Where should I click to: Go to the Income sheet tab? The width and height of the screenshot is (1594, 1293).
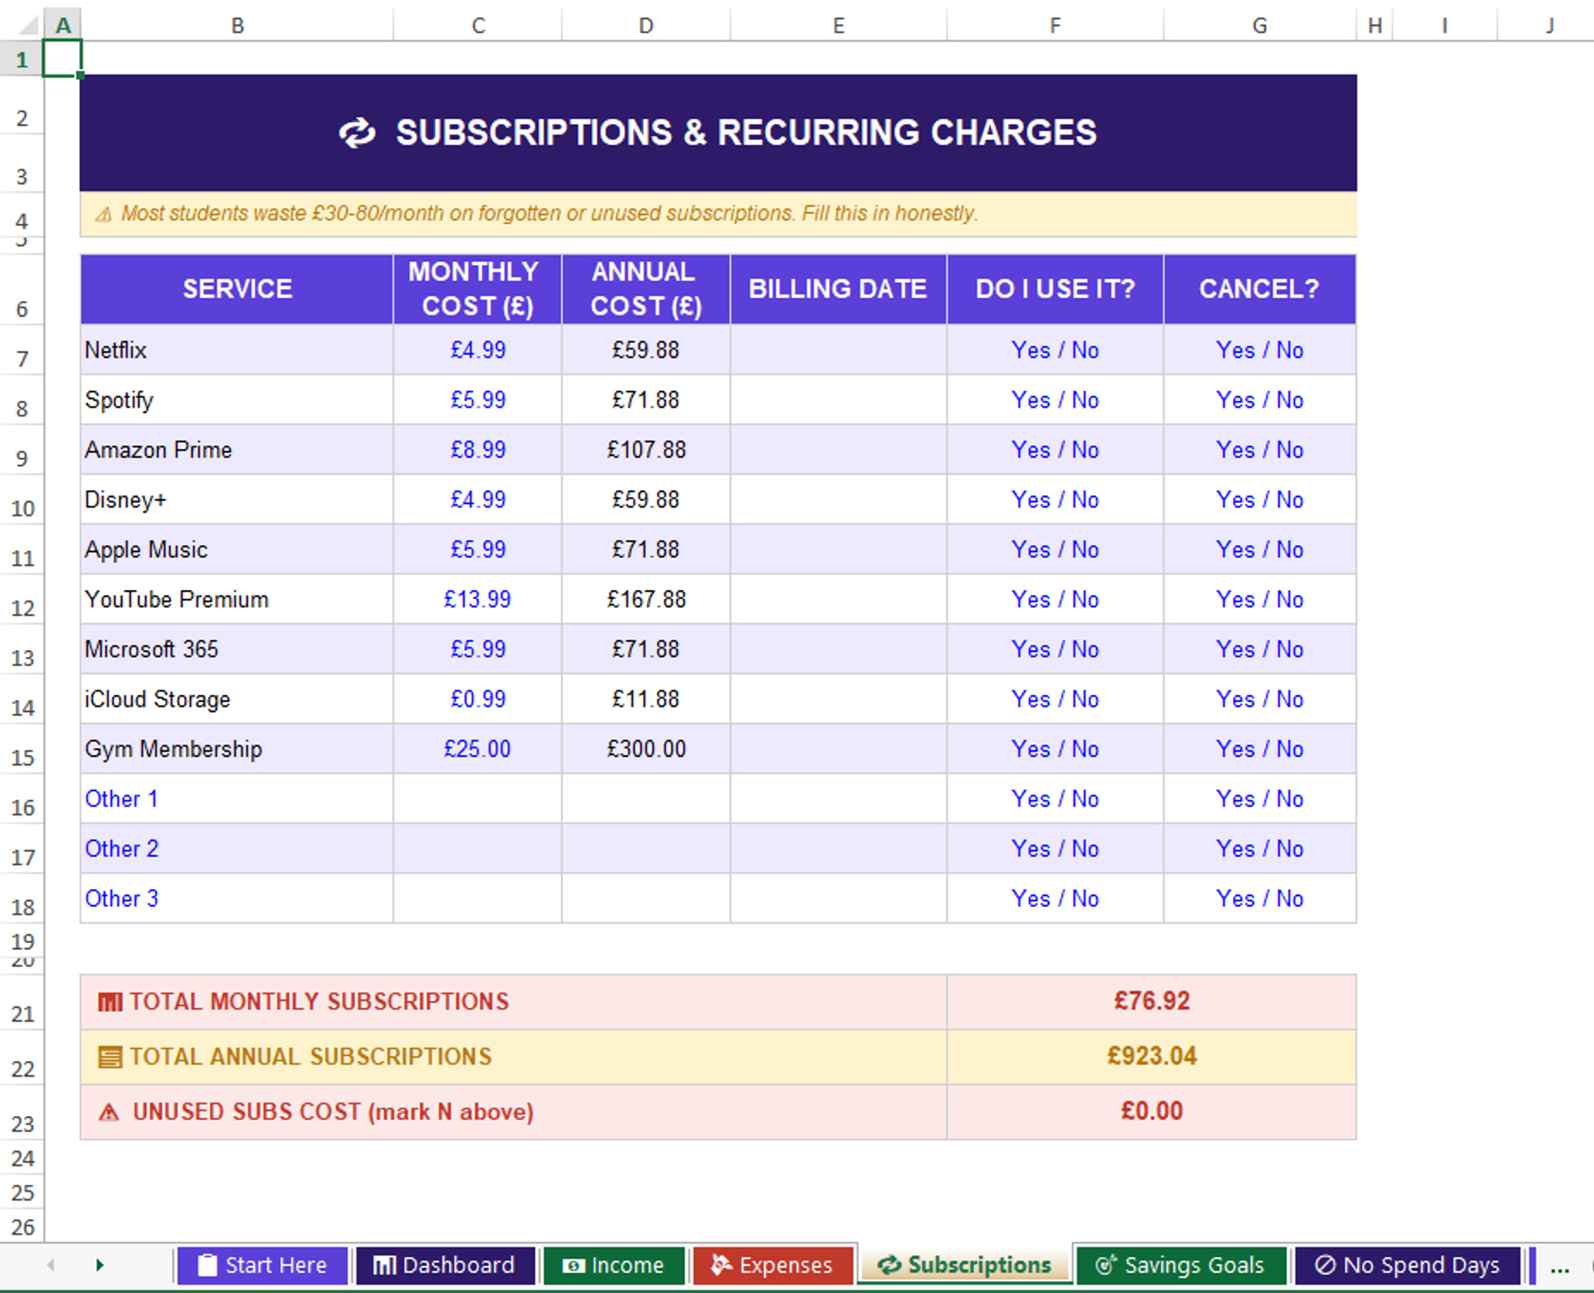click(x=613, y=1265)
